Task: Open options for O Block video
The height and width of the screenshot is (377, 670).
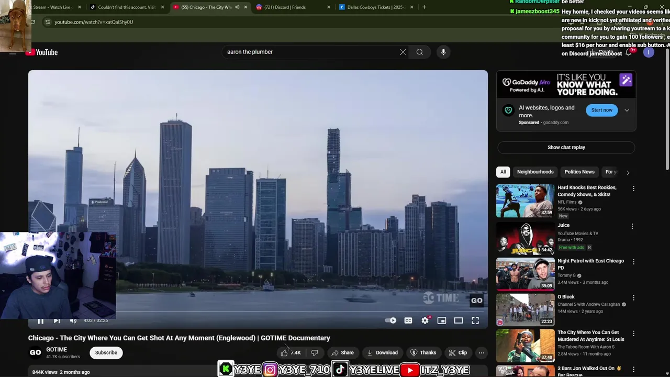Action: click(x=633, y=298)
